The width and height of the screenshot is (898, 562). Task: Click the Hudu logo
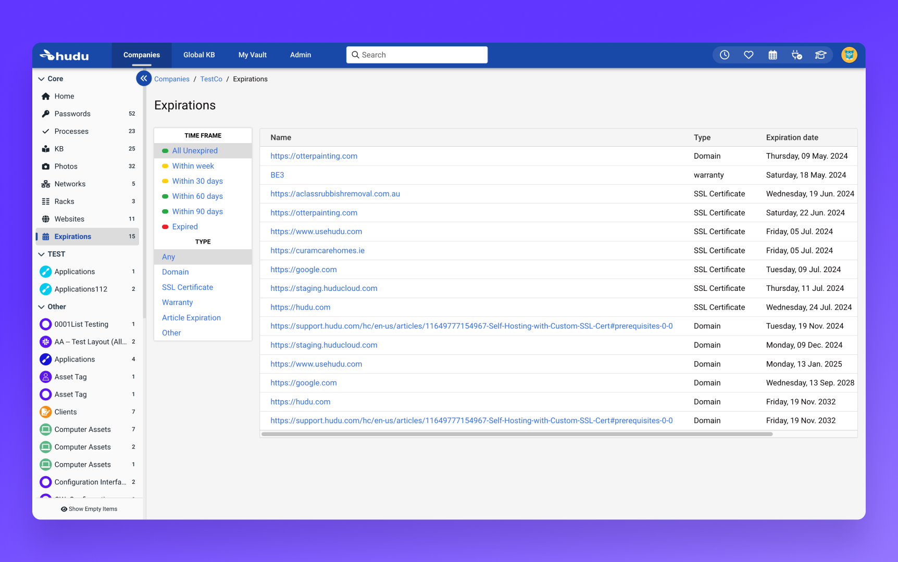[64, 55]
